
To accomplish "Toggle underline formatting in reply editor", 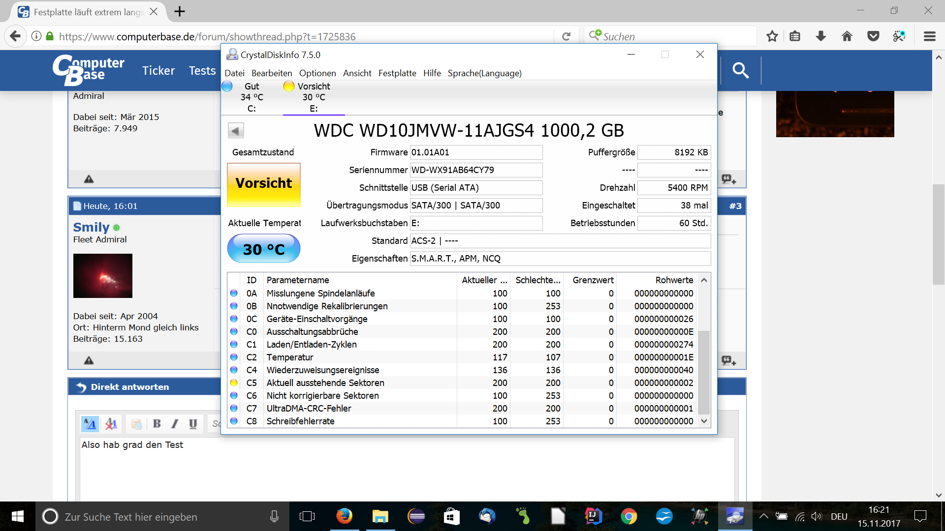I will click(193, 423).
